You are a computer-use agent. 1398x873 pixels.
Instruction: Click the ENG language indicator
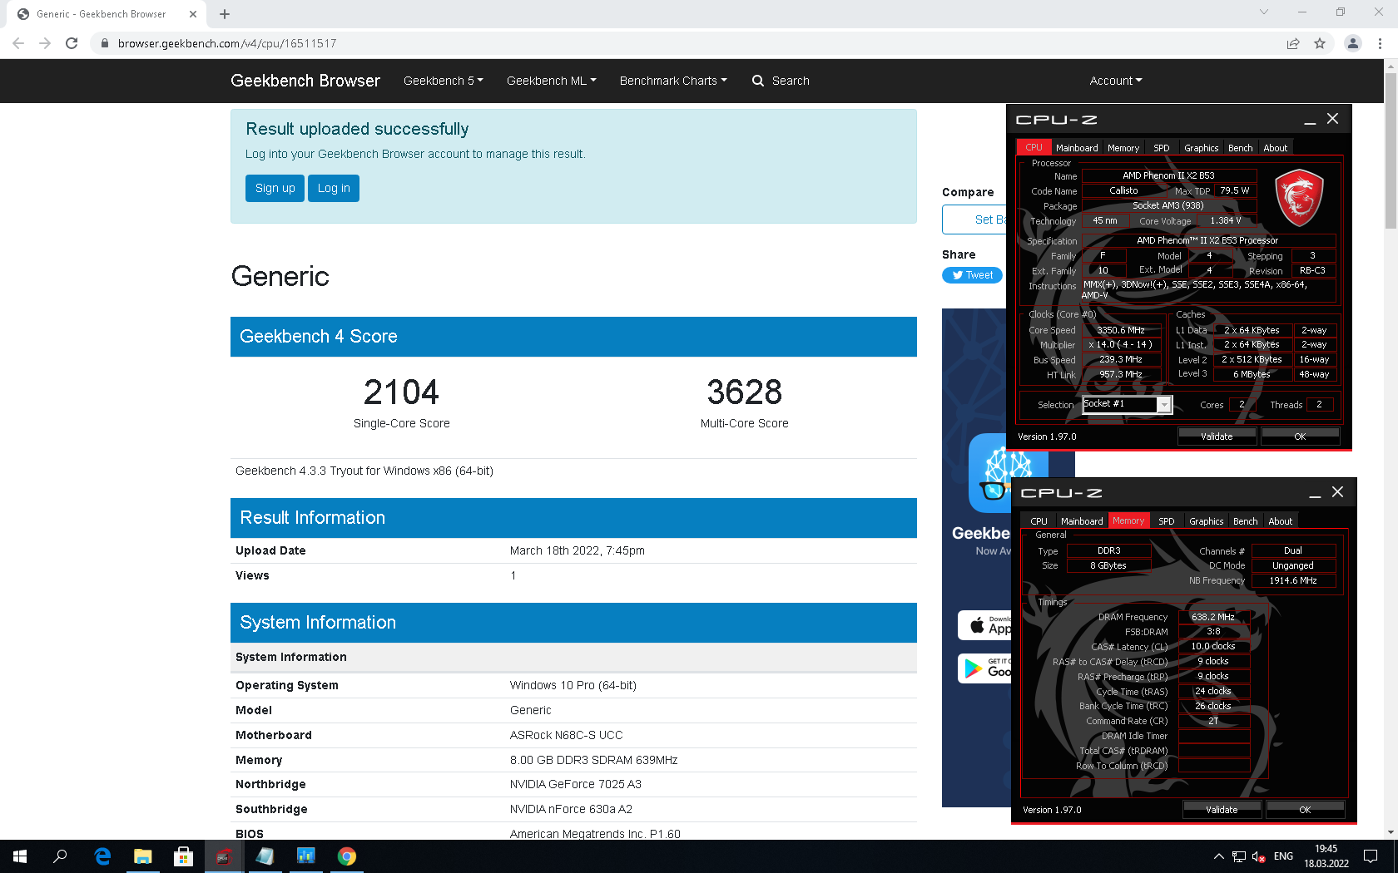(x=1283, y=856)
